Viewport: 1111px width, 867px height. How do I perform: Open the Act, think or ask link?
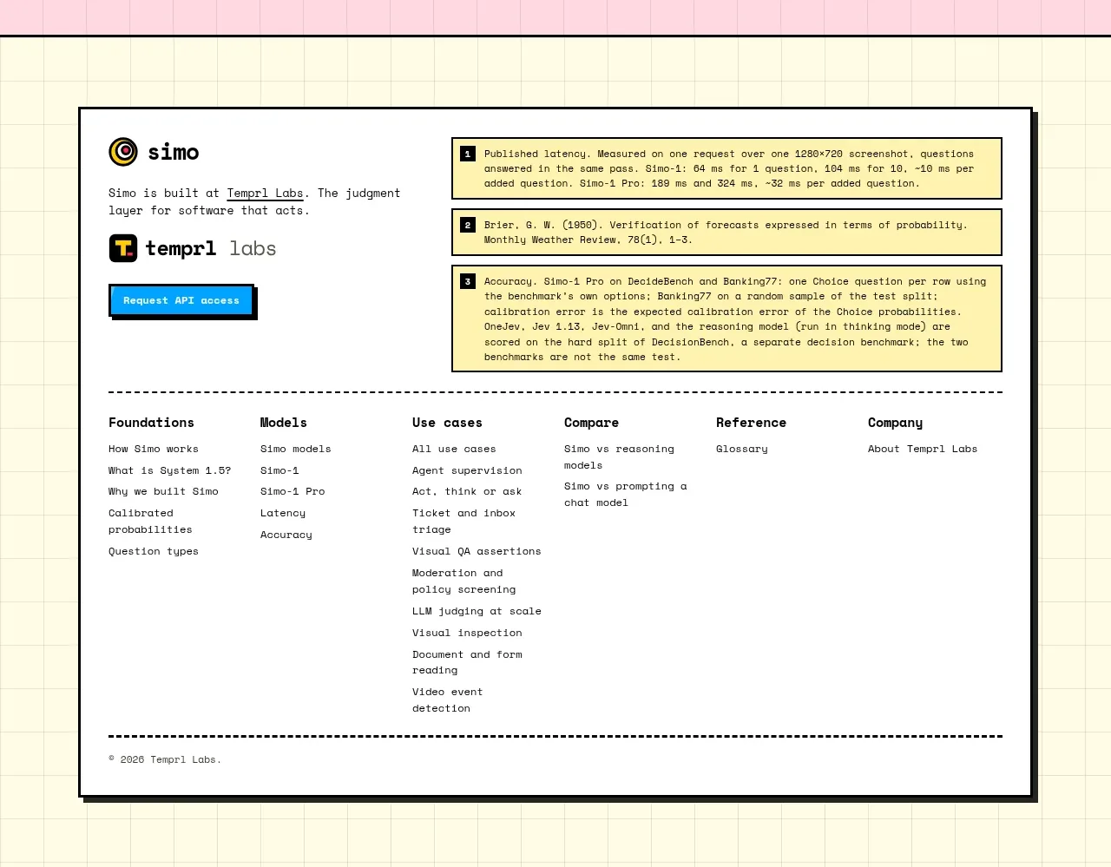click(x=467, y=491)
